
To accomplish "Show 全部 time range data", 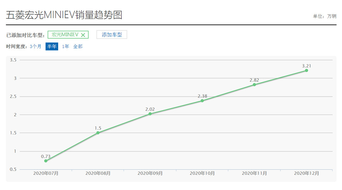I will [x=78, y=47].
